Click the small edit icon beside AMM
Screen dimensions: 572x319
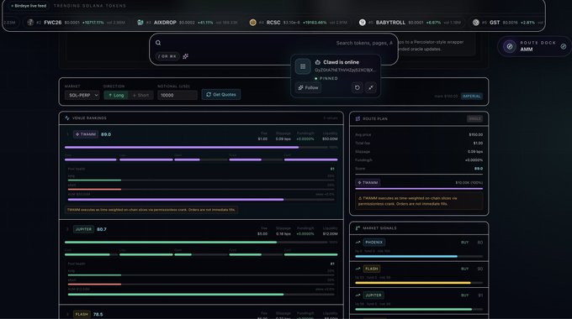(x=564, y=46)
